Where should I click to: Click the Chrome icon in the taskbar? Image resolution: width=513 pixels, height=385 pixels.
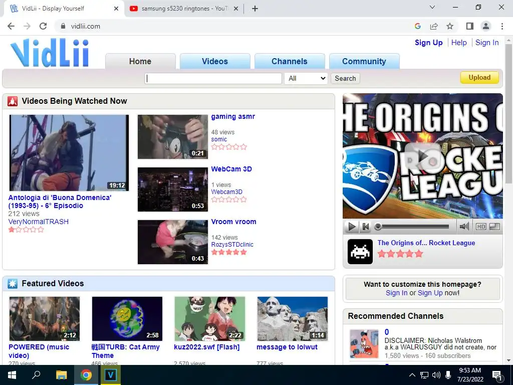86,375
